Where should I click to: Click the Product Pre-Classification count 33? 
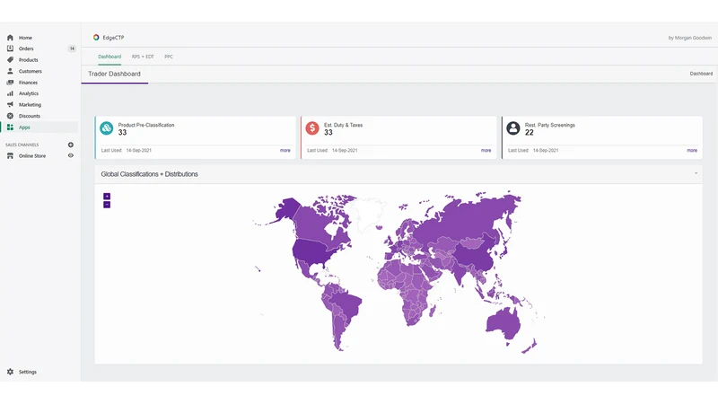[122, 132]
